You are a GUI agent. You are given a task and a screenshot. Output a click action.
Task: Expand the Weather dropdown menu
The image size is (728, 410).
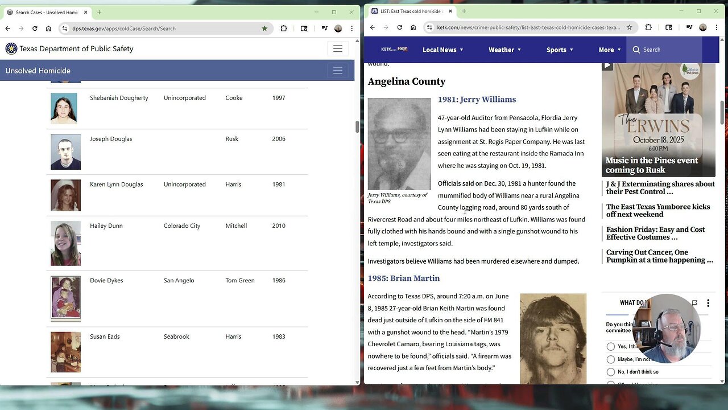(x=505, y=50)
